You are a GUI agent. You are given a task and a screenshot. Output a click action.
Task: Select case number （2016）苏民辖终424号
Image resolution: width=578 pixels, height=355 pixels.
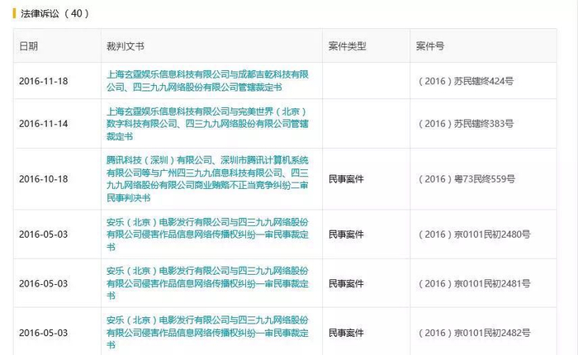pos(465,81)
